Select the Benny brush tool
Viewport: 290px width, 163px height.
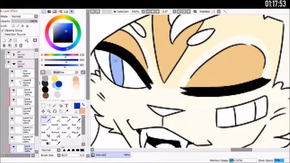(x=66, y=119)
